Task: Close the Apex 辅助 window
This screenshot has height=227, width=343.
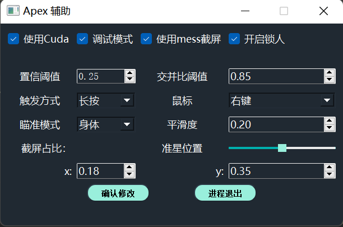Action: (x=323, y=11)
